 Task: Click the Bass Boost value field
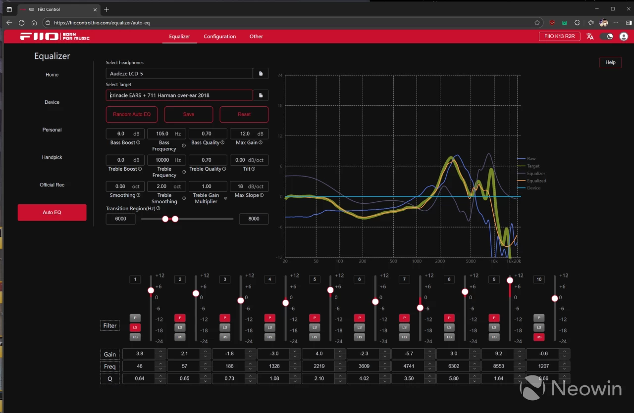point(126,134)
